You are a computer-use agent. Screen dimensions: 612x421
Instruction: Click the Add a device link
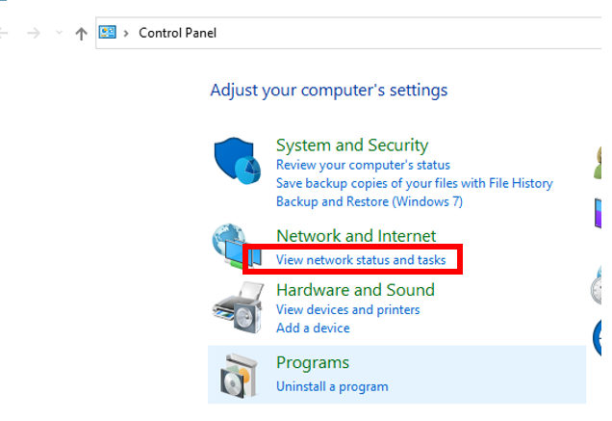(x=313, y=329)
